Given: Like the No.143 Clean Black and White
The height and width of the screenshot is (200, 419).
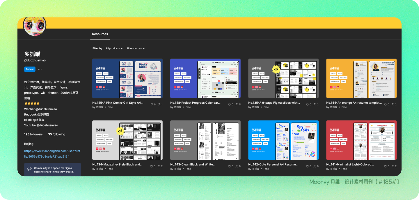Looking at the screenshot, I should (230, 166).
